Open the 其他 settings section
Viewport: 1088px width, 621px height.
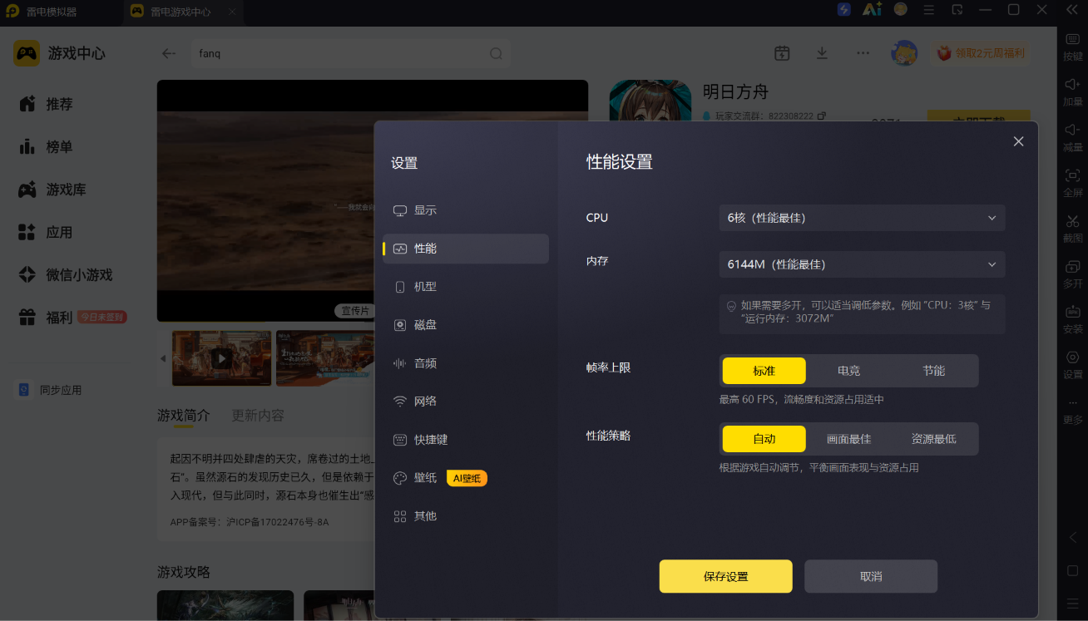coord(466,516)
